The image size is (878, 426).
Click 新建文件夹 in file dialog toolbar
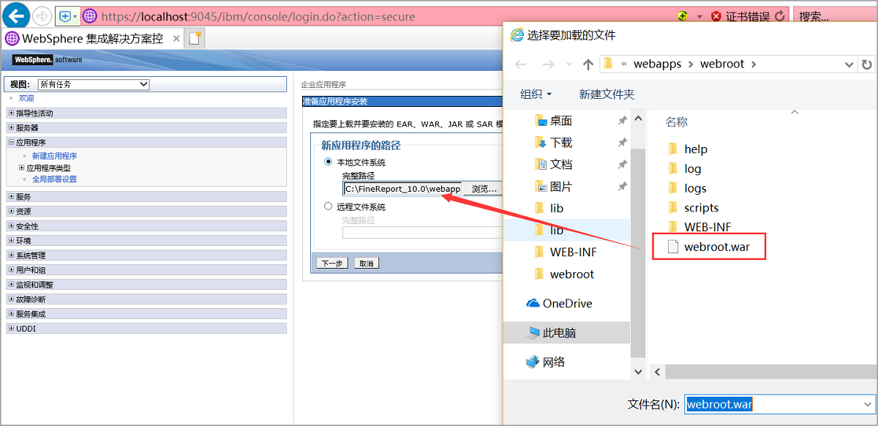(607, 94)
